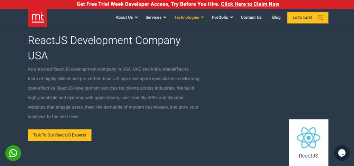Image resolution: width=354 pixels, height=166 pixels.
Task: Click the text "business to the next level."
Action: click(54, 117)
